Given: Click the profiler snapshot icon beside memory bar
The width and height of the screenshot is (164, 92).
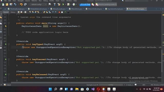Looking at the screenshot, I should click(x=93, y=5).
